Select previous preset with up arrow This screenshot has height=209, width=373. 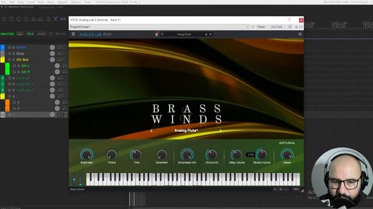[x=206, y=34]
